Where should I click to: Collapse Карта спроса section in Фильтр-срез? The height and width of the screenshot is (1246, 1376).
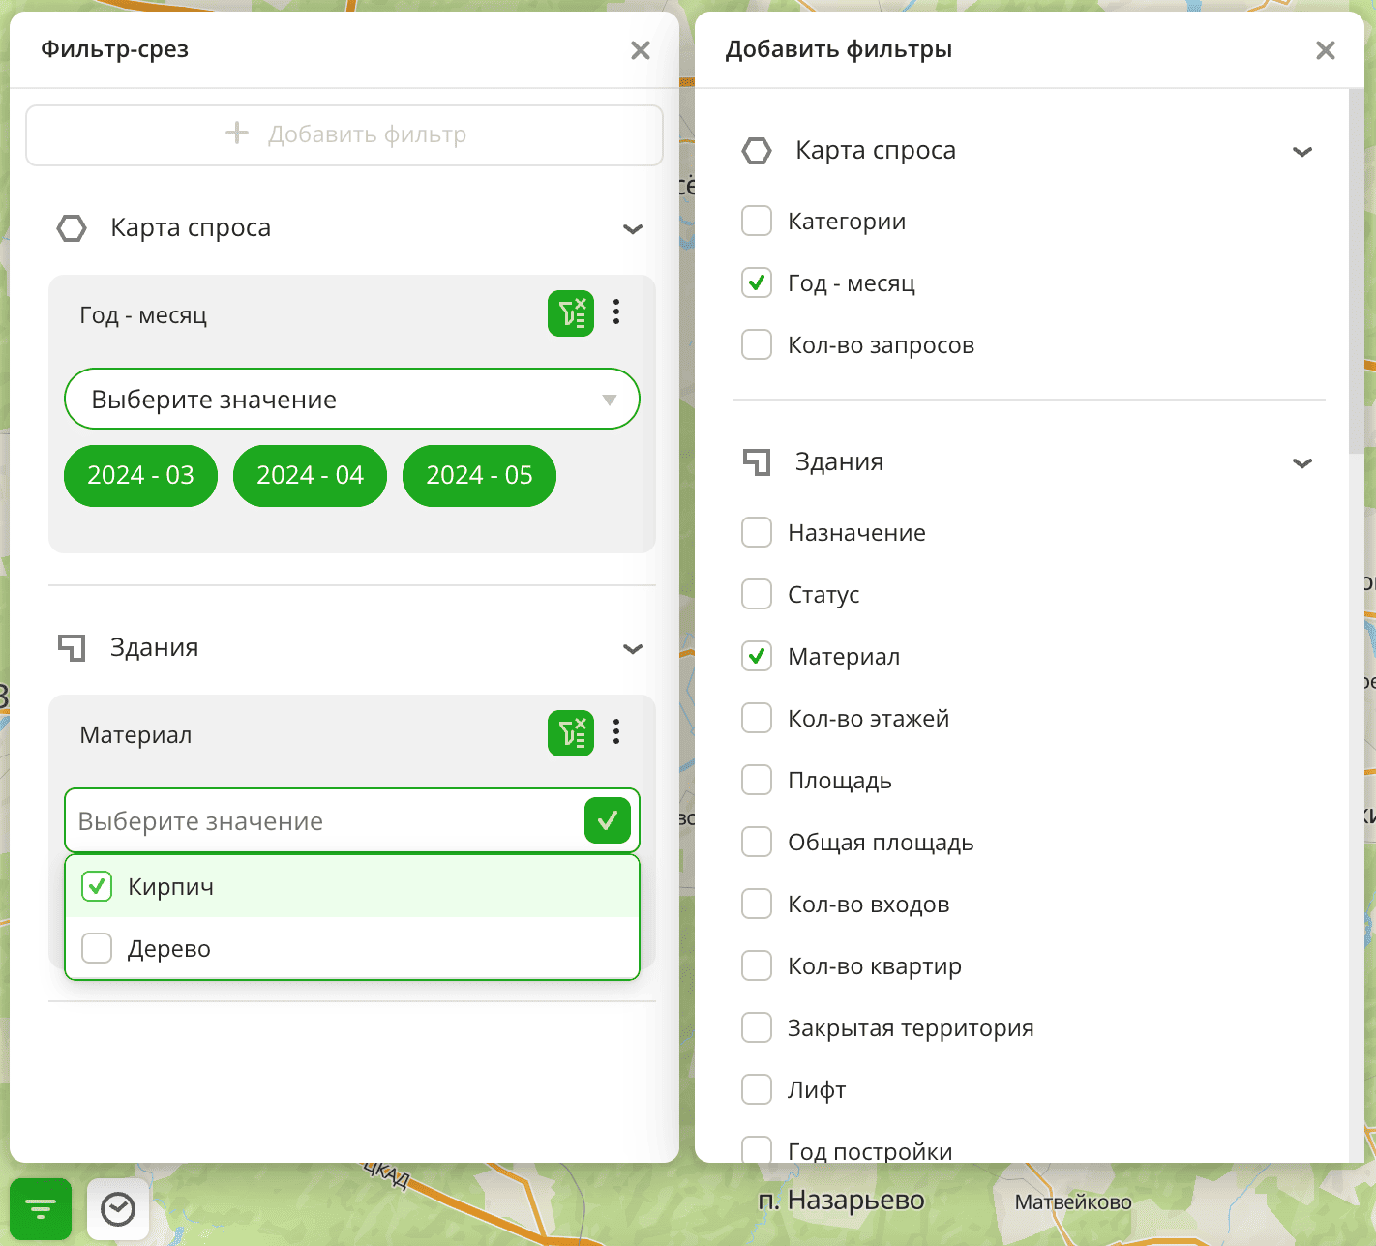coord(633,229)
